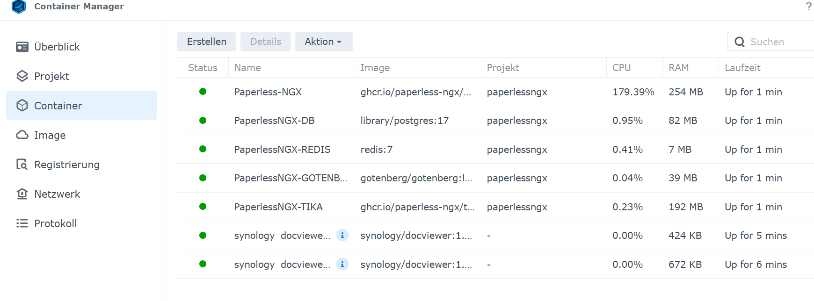
Task: Click the info icon beside last synology_docviewer
Action: coord(342,265)
